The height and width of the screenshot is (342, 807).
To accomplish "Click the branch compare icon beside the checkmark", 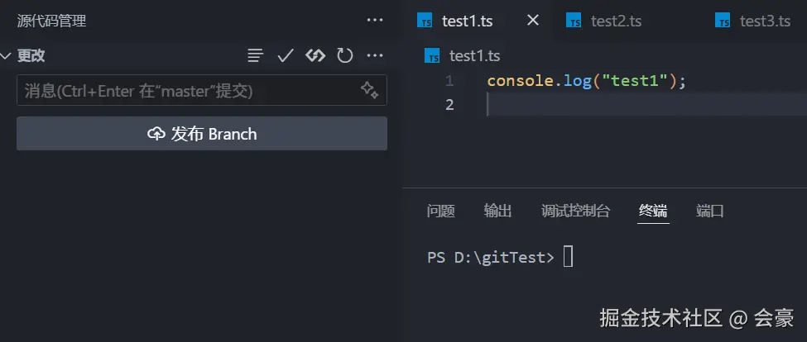I will click(x=315, y=56).
